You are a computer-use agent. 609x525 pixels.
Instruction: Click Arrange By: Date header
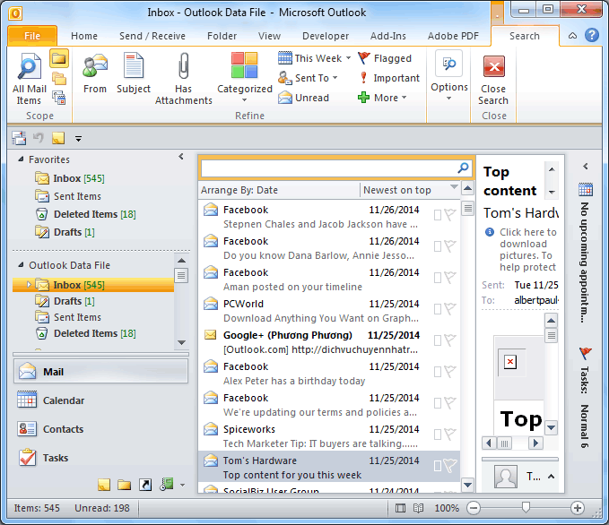click(x=279, y=190)
